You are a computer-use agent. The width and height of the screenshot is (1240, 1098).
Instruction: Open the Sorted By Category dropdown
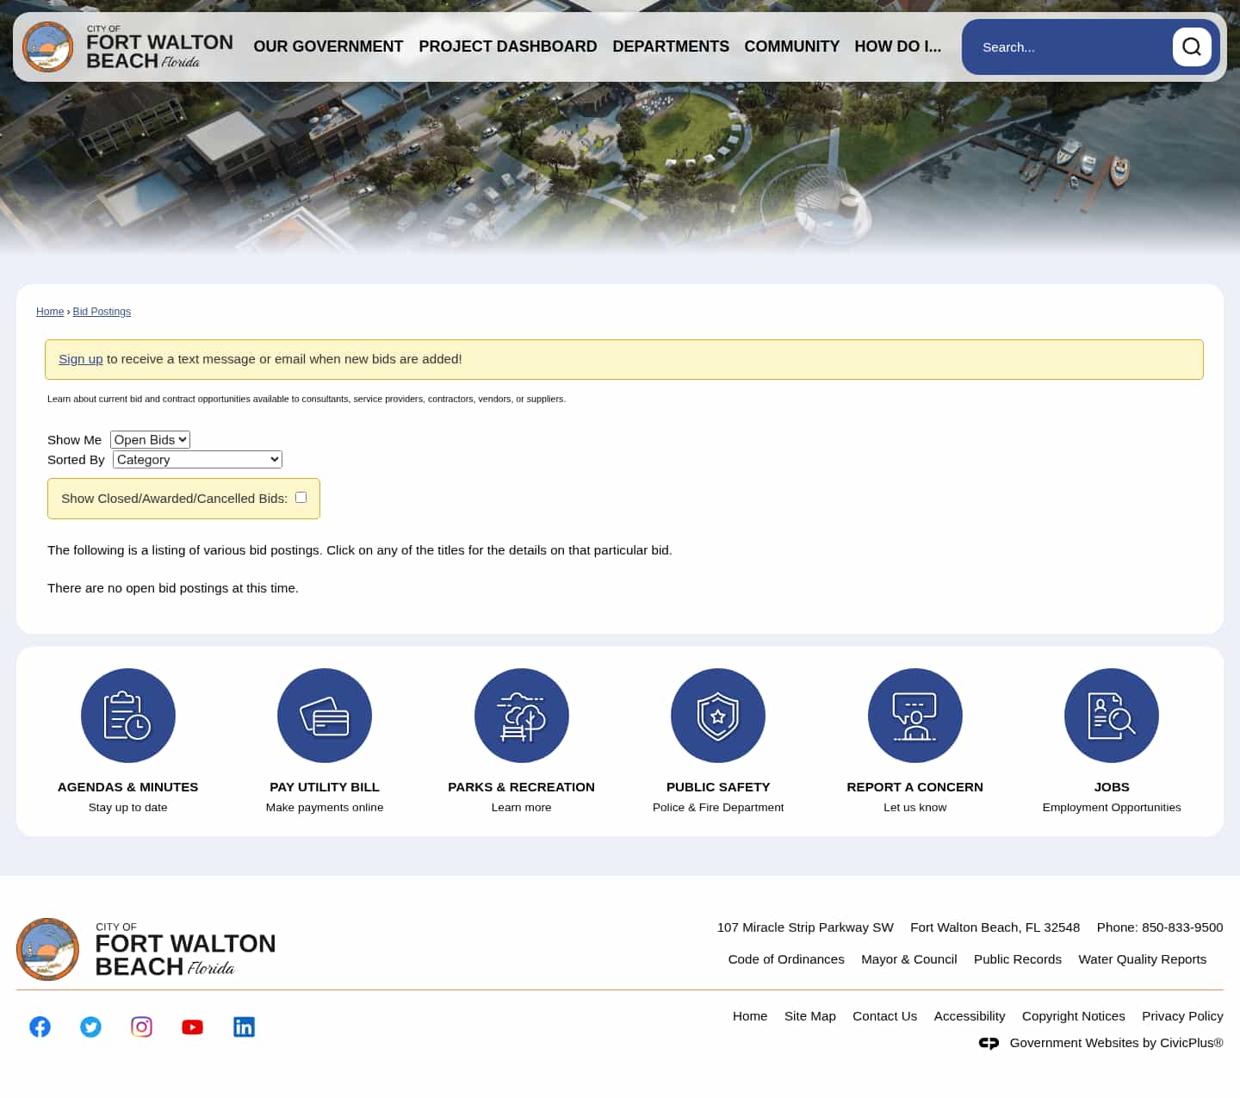(197, 460)
